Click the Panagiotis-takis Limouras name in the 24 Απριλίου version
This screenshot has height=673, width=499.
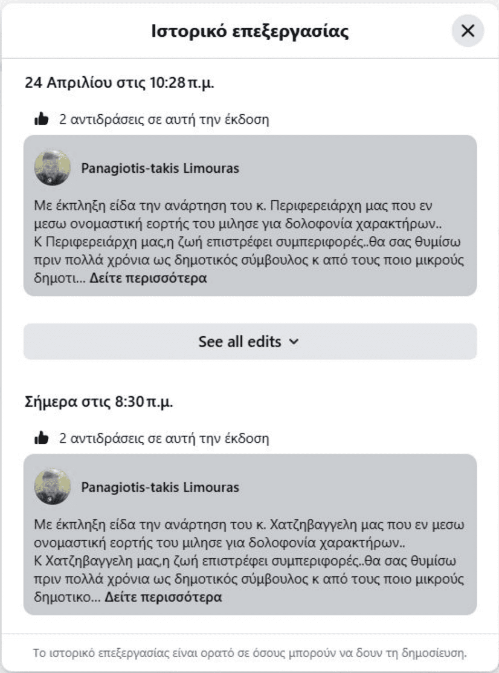pos(160,168)
